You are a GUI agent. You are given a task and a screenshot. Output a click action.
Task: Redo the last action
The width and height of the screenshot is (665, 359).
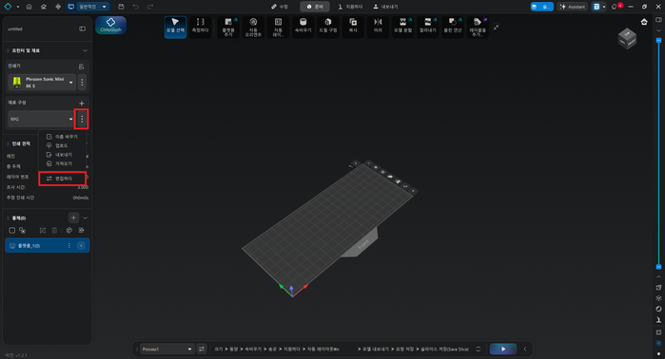pyautogui.click(x=150, y=7)
